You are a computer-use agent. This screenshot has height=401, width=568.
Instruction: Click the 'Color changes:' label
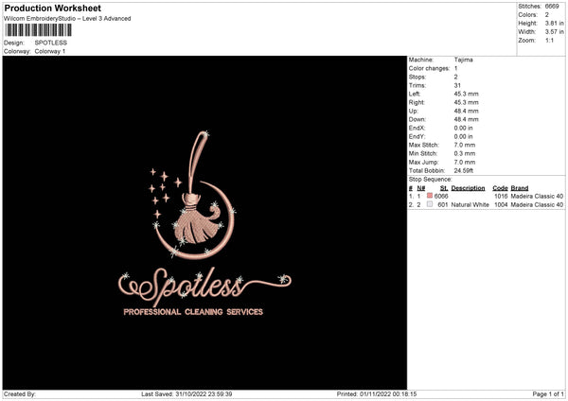429,68
